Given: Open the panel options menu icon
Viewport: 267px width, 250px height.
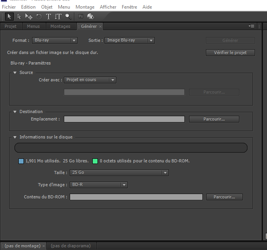Looking at the screenshot, I should [251, 26].
